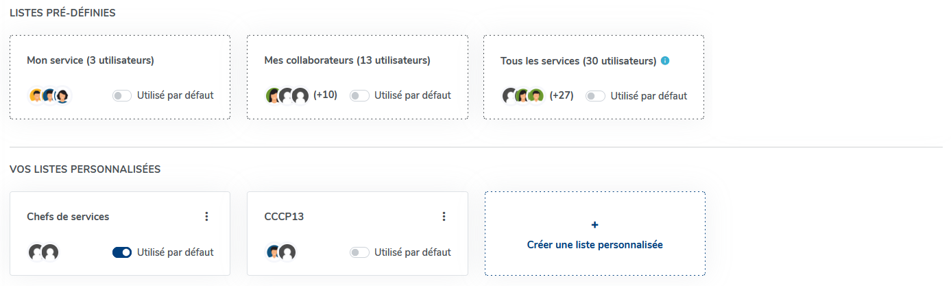Disable default use for Chefs de services

pos(122,252)
